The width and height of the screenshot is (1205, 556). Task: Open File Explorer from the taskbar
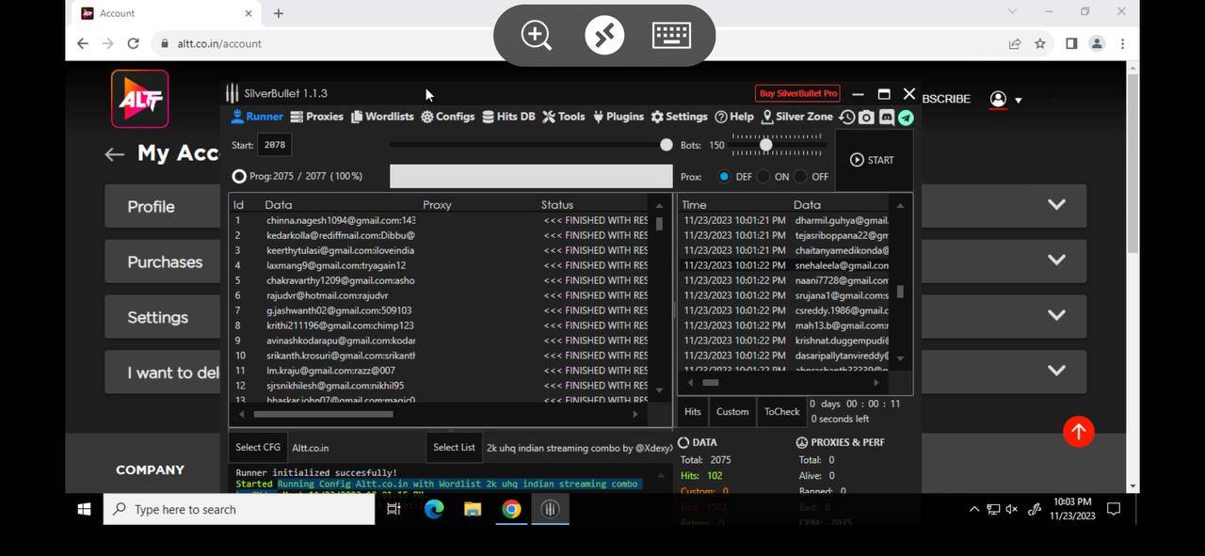click(x=473, y=509)
